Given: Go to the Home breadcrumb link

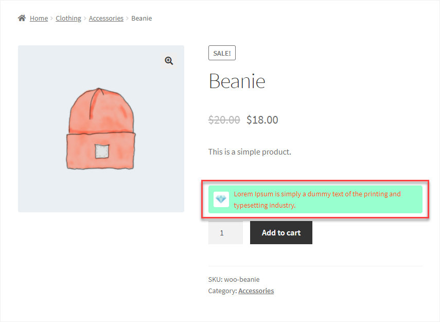Looking at the screenshot, I should [39, 18].
